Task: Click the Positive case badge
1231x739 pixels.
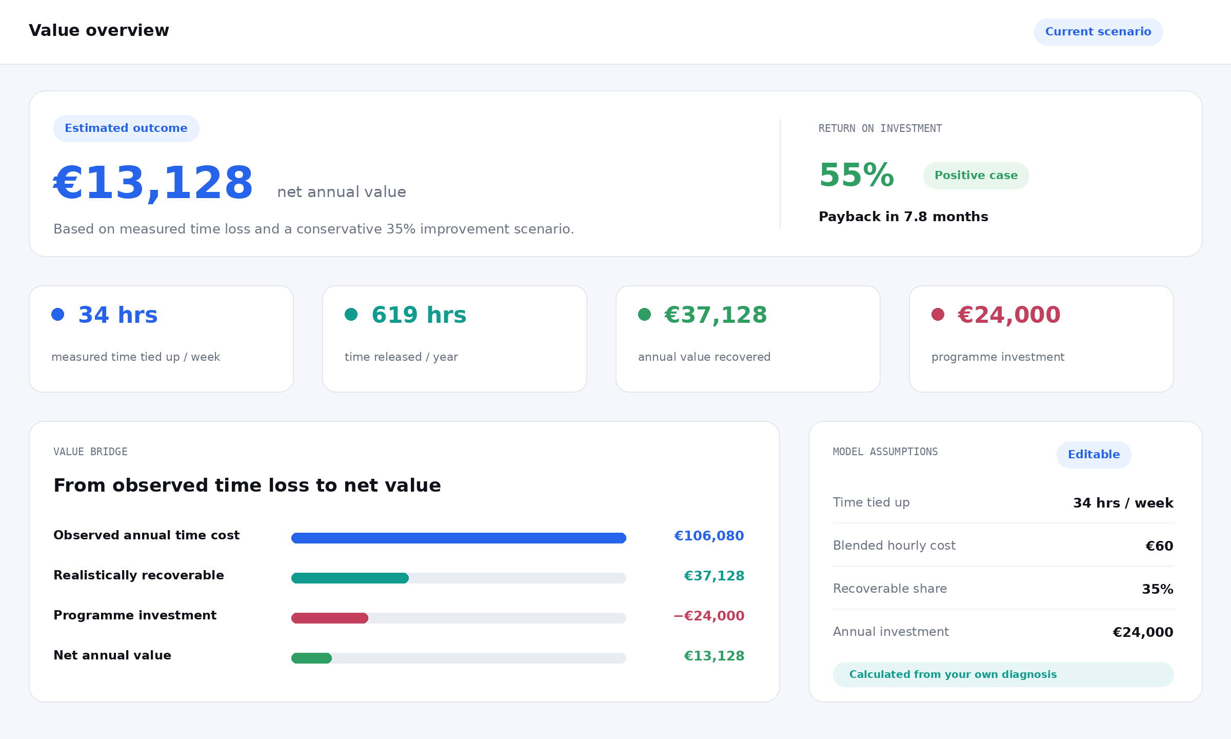Action: click(x=976, y=176)
